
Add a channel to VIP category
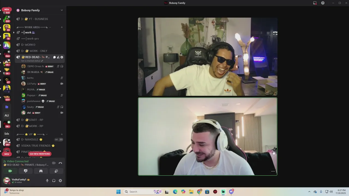point(62,134)
